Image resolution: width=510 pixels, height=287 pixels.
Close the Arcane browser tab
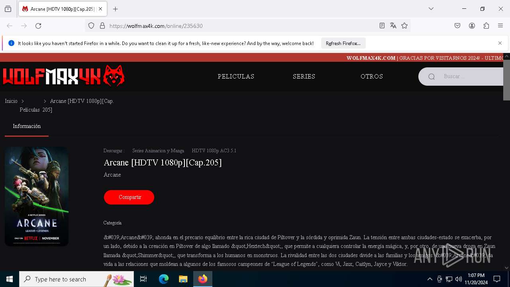pos(100,9)
